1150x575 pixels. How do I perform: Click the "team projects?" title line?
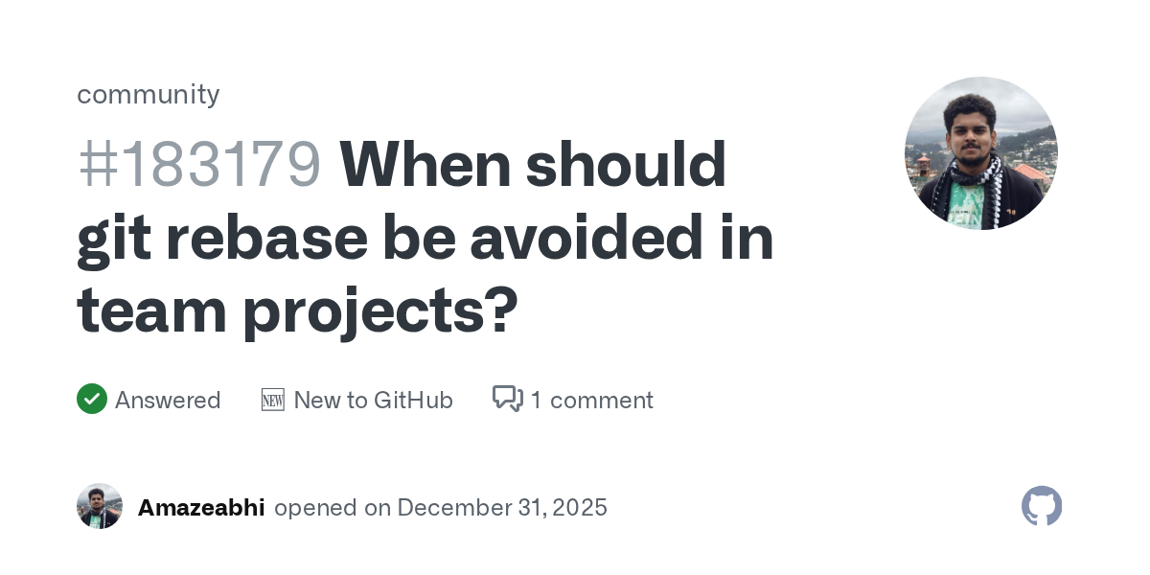pos(297,310)
